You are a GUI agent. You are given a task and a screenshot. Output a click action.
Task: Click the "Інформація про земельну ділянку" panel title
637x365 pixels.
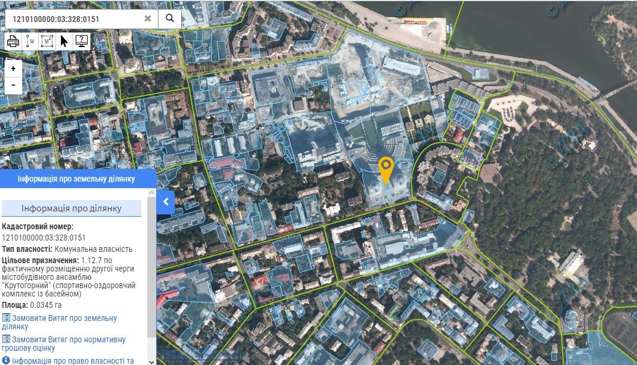point(76,179)
